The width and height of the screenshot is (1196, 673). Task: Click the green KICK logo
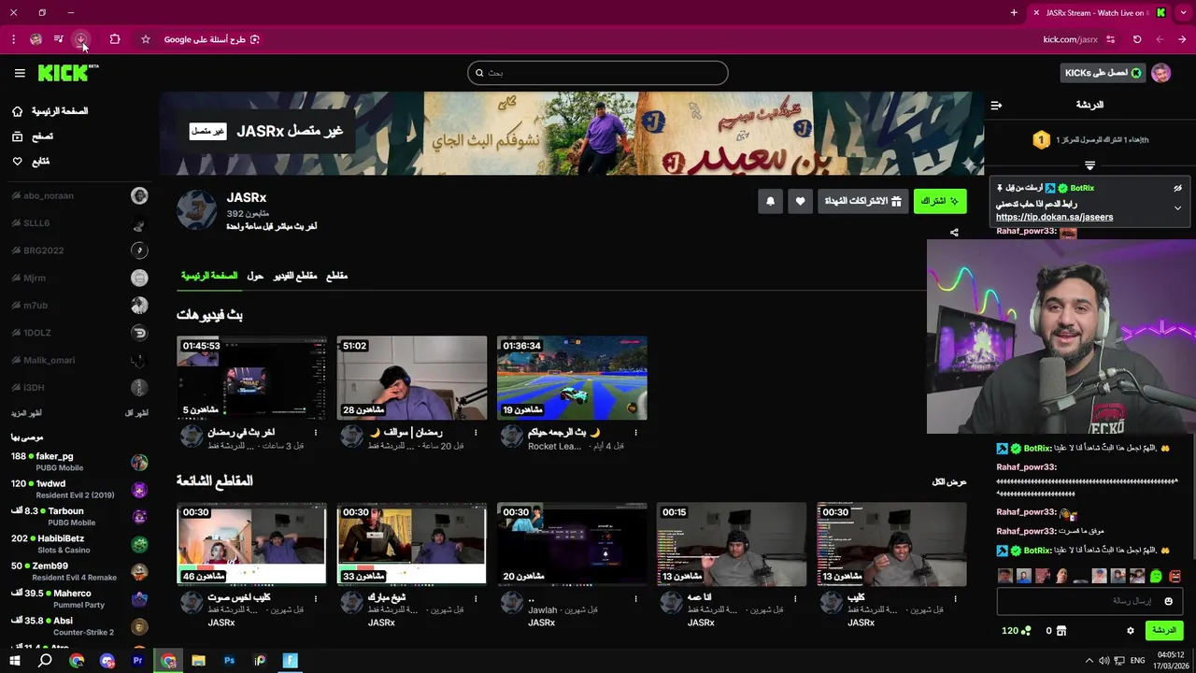coord(68,73)
